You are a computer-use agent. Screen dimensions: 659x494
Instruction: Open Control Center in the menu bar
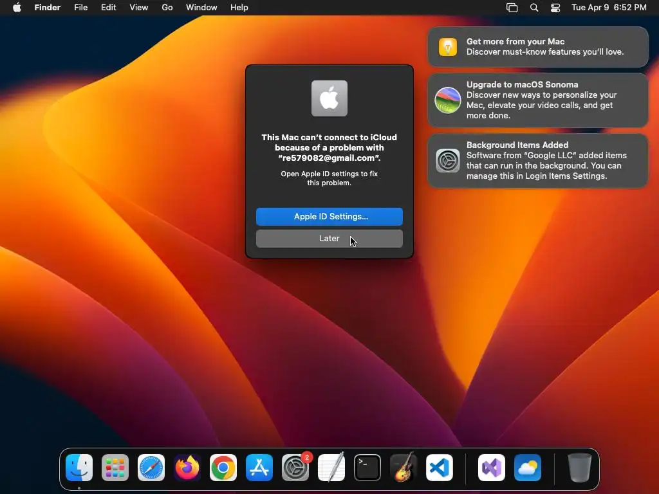click(x=555, y=8)
